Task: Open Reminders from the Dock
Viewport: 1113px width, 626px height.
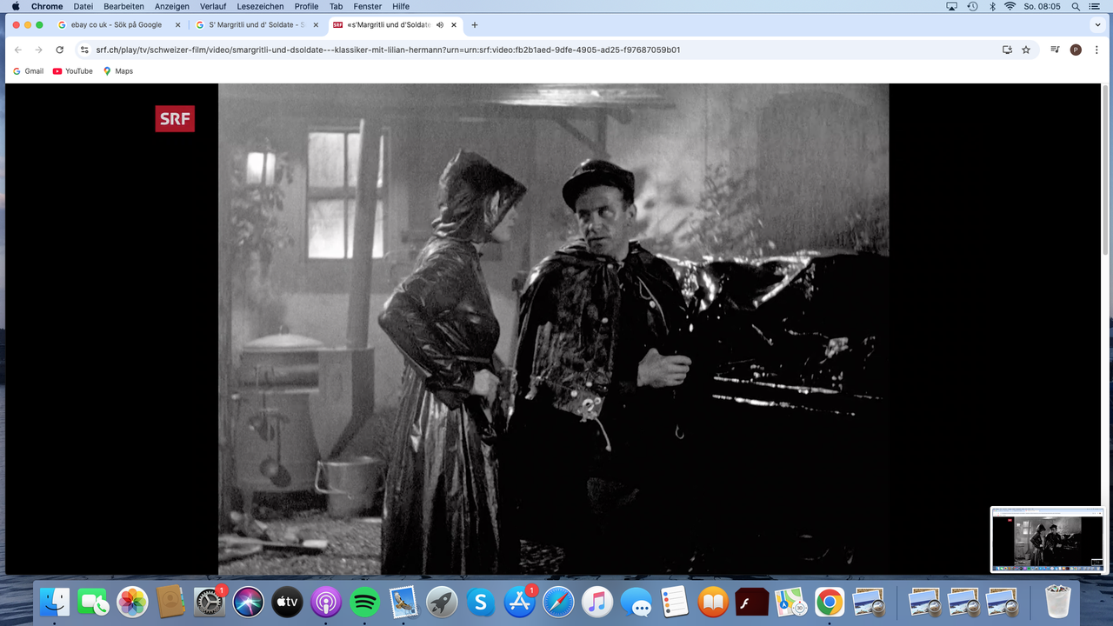Action: pos(674,601)
